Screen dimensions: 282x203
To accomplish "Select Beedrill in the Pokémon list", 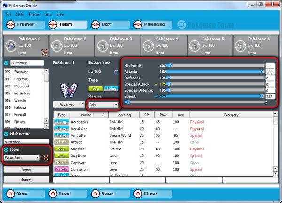I will [x=24, y=115].
